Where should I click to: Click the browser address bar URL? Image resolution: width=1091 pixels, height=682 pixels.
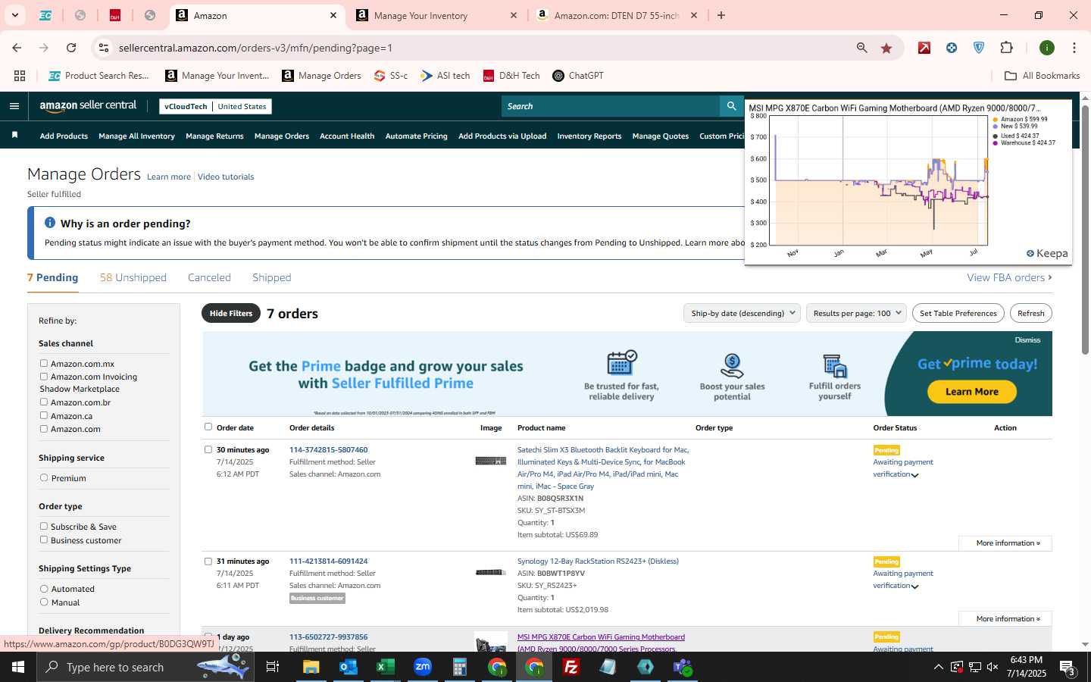tap(255, 48)
